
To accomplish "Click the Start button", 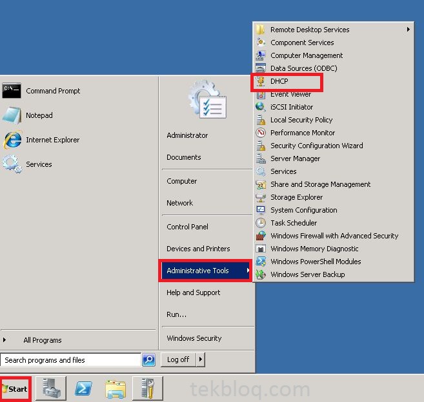I will pyautogui.click(x=15, y=388).
